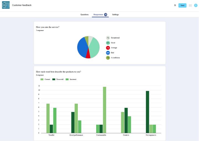Screen dimensions: 199x141
Task: Click the Good legend circle
Action: 108,43
